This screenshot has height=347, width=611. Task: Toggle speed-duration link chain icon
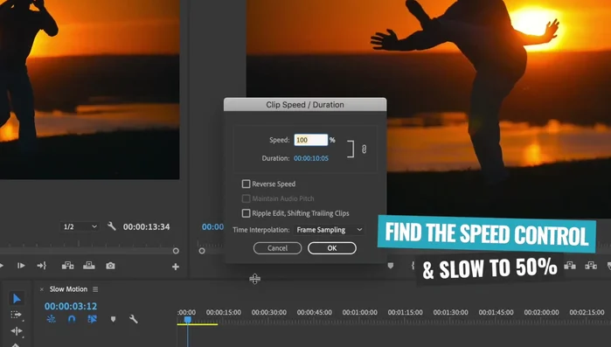[x=364, y=149]
